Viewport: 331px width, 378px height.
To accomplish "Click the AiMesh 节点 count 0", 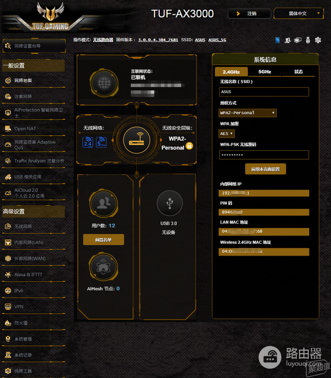I will (118, 289).
